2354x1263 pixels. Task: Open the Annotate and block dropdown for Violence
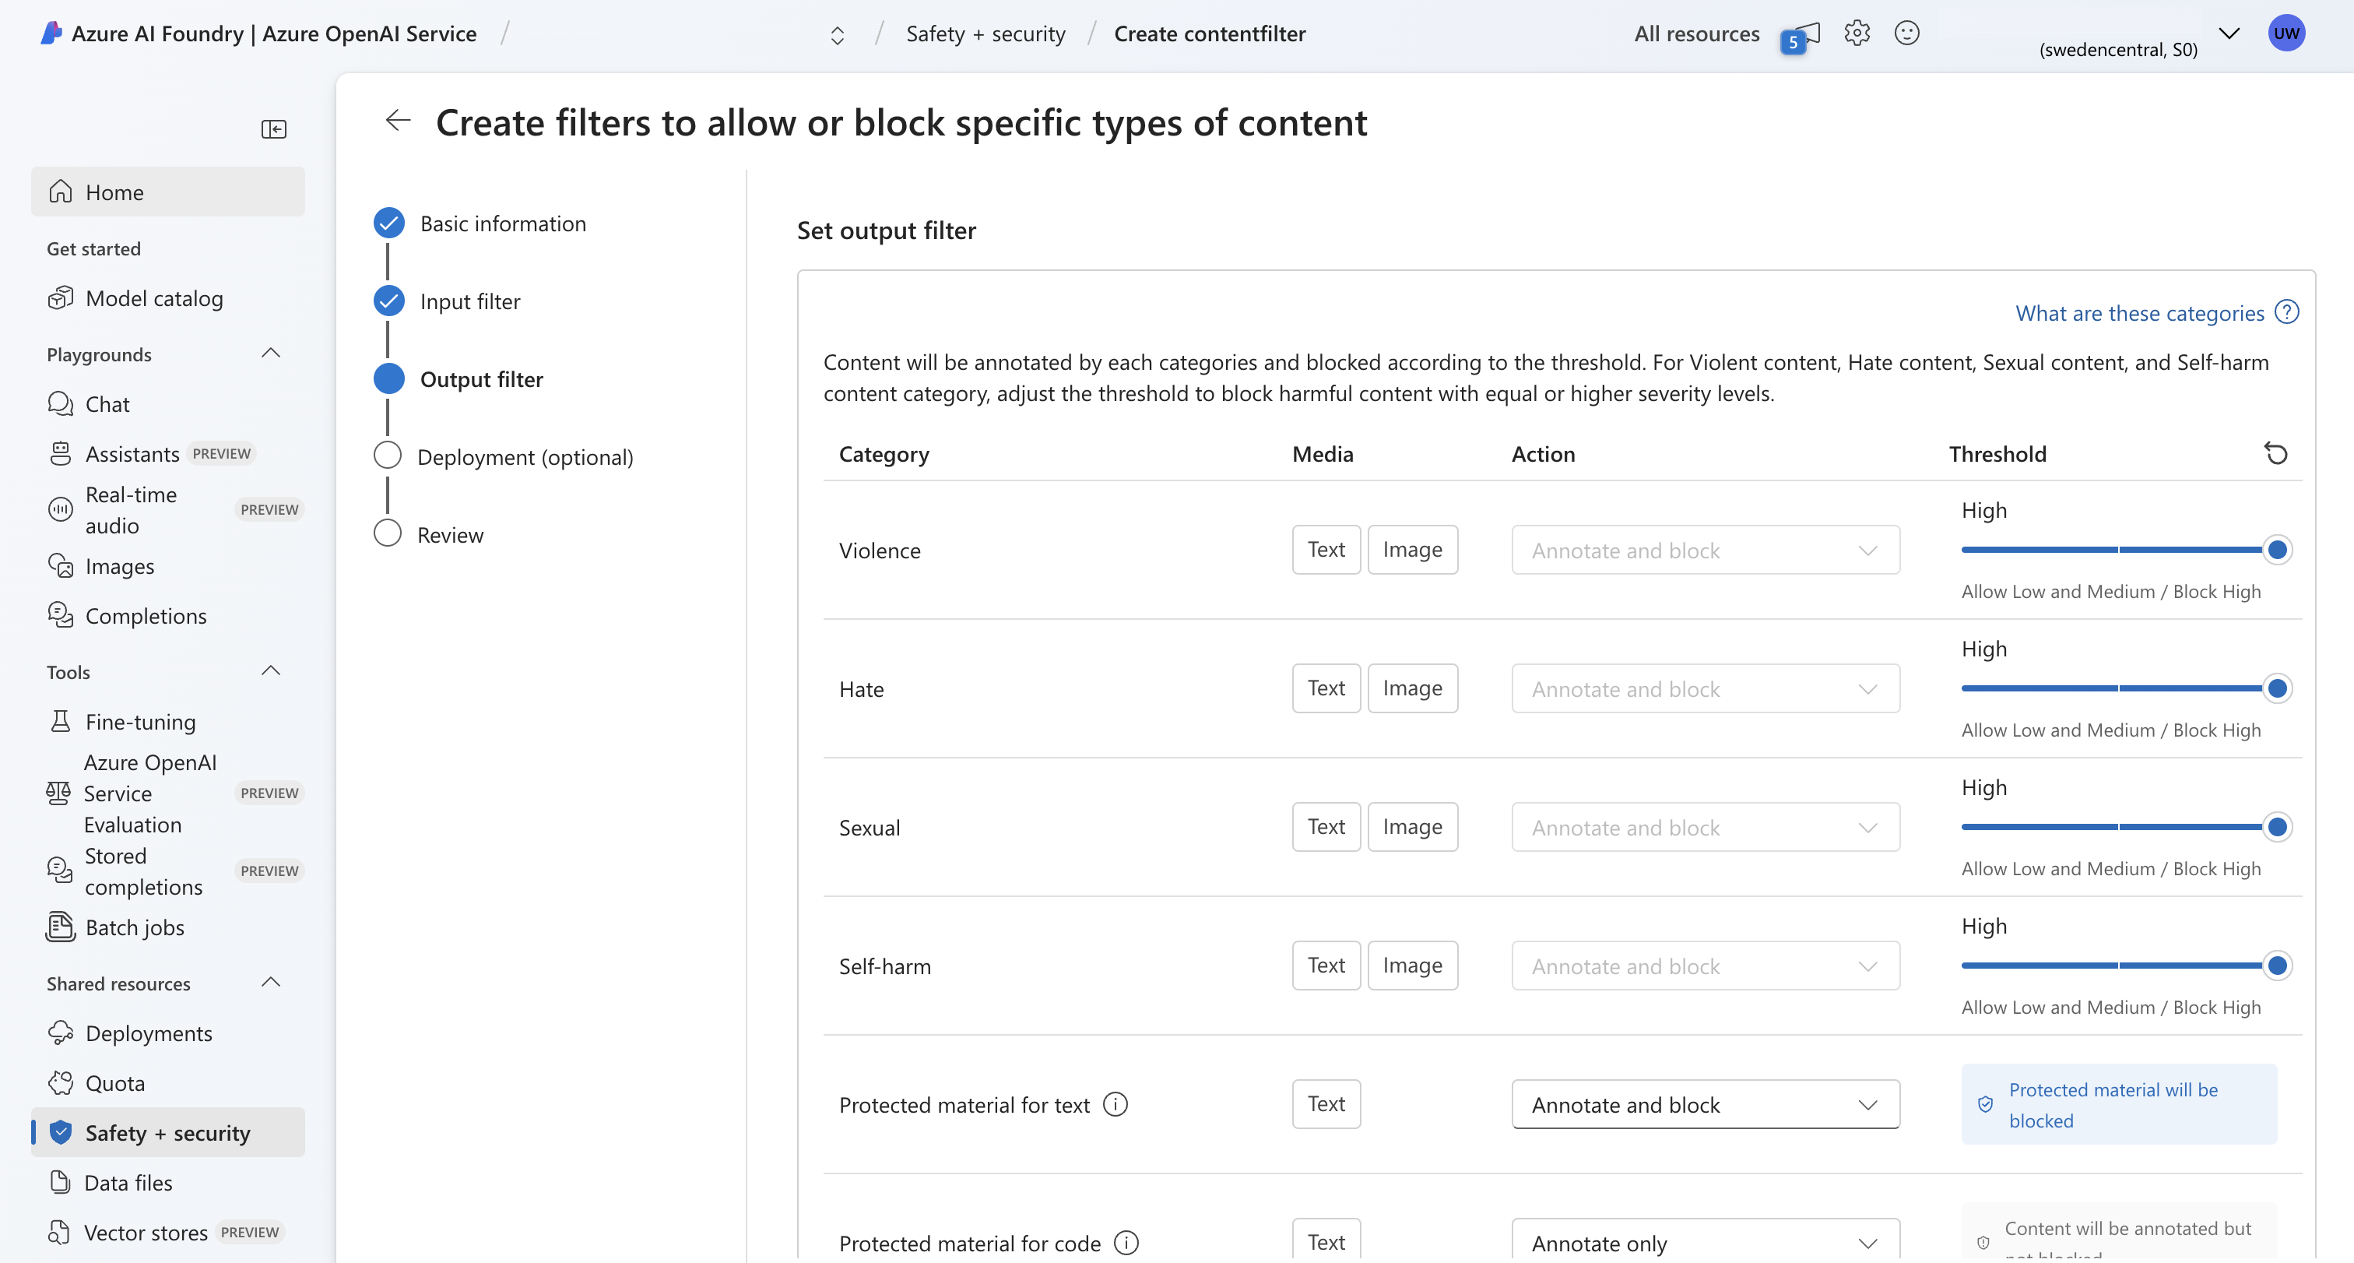pos(1704,549)
